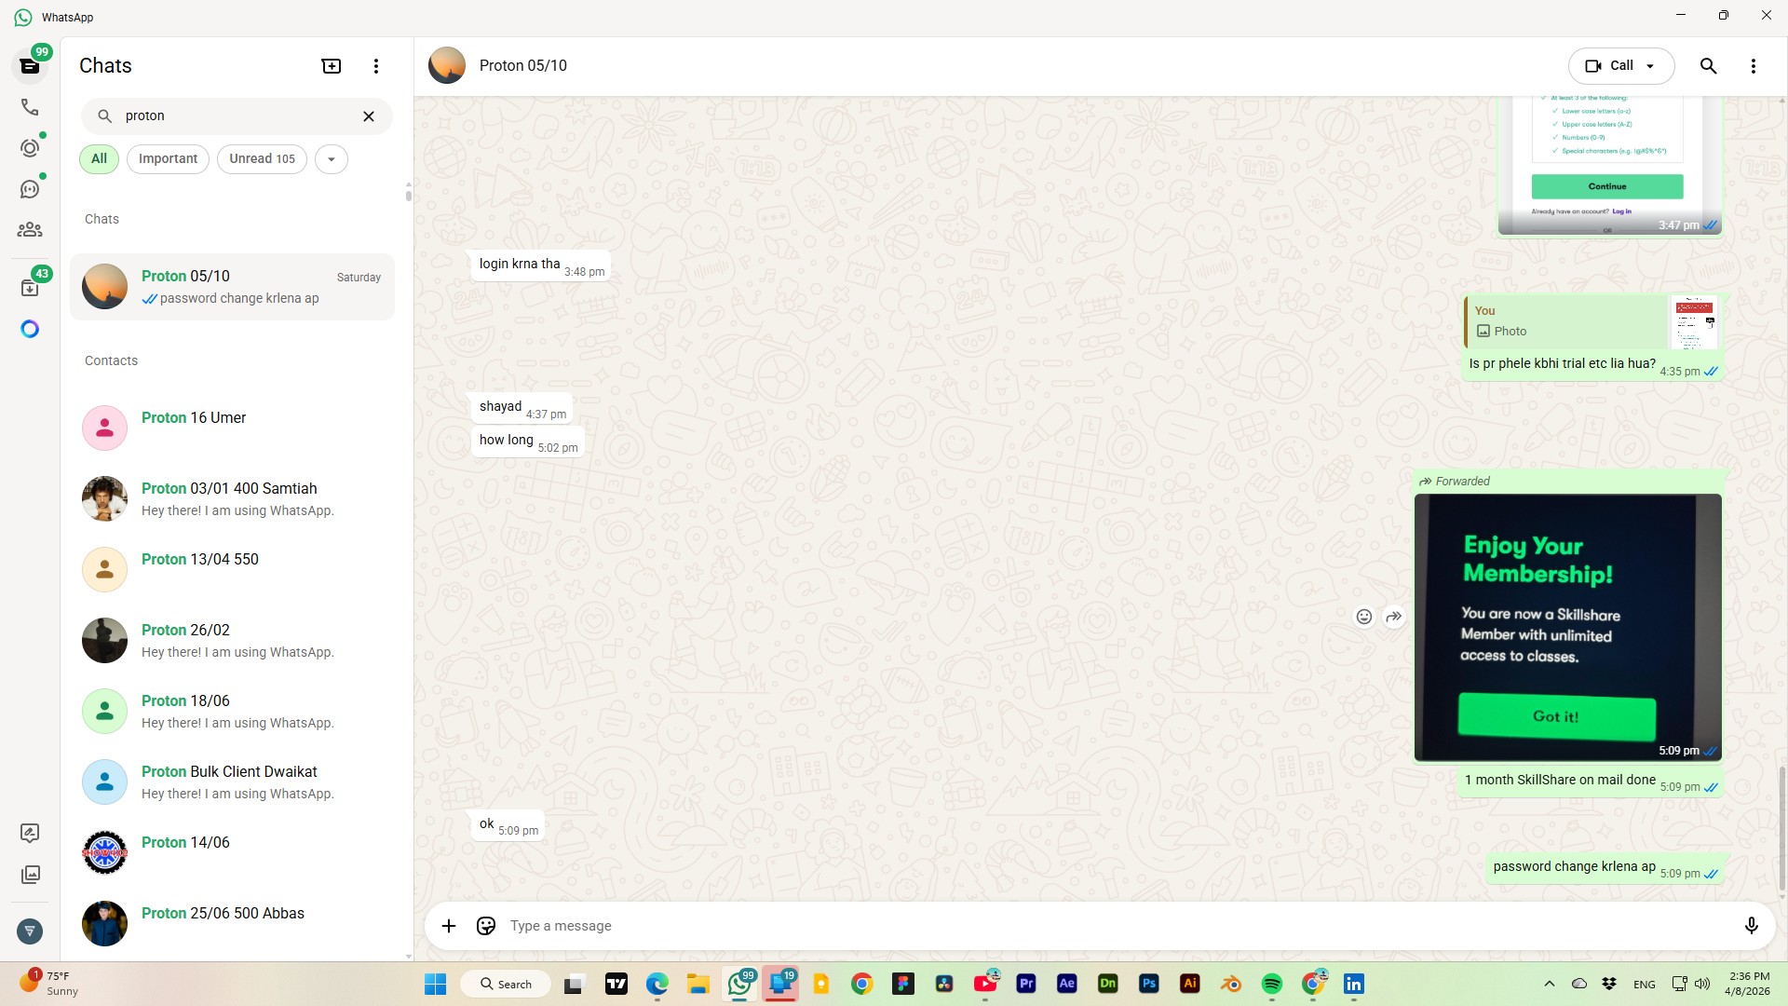The width and height of the screenshot is (1788, 1006).
Task: Open the emoji and sticker picker
Action: pyautogui.click(x=486, y=926)
